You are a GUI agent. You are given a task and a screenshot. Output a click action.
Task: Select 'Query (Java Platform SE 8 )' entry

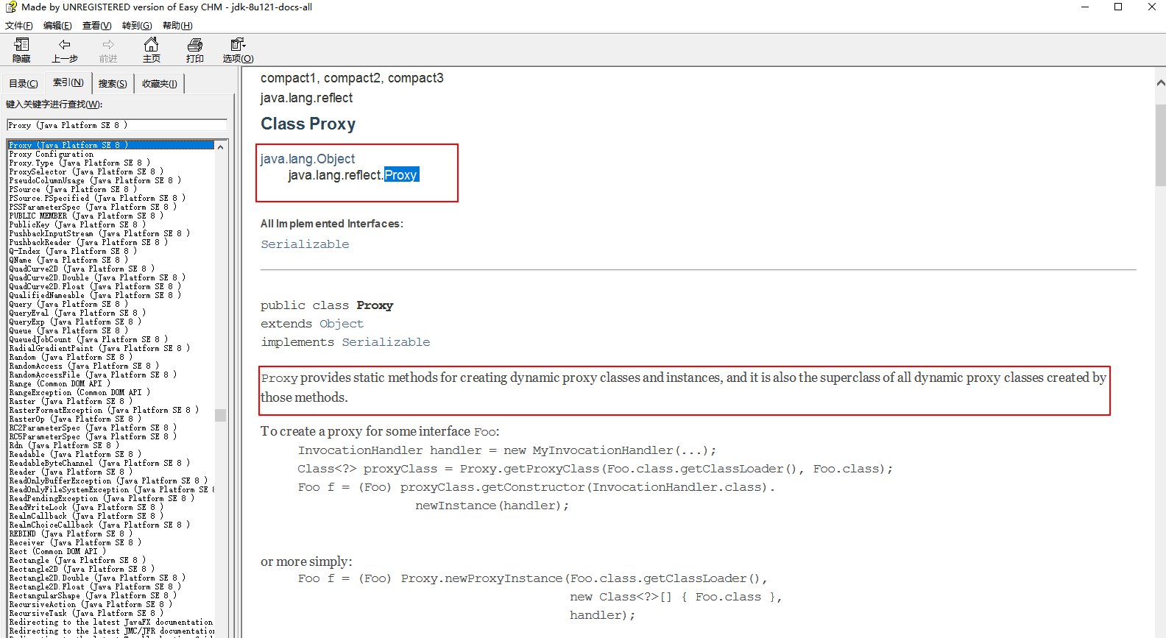(x=68, y=304)
